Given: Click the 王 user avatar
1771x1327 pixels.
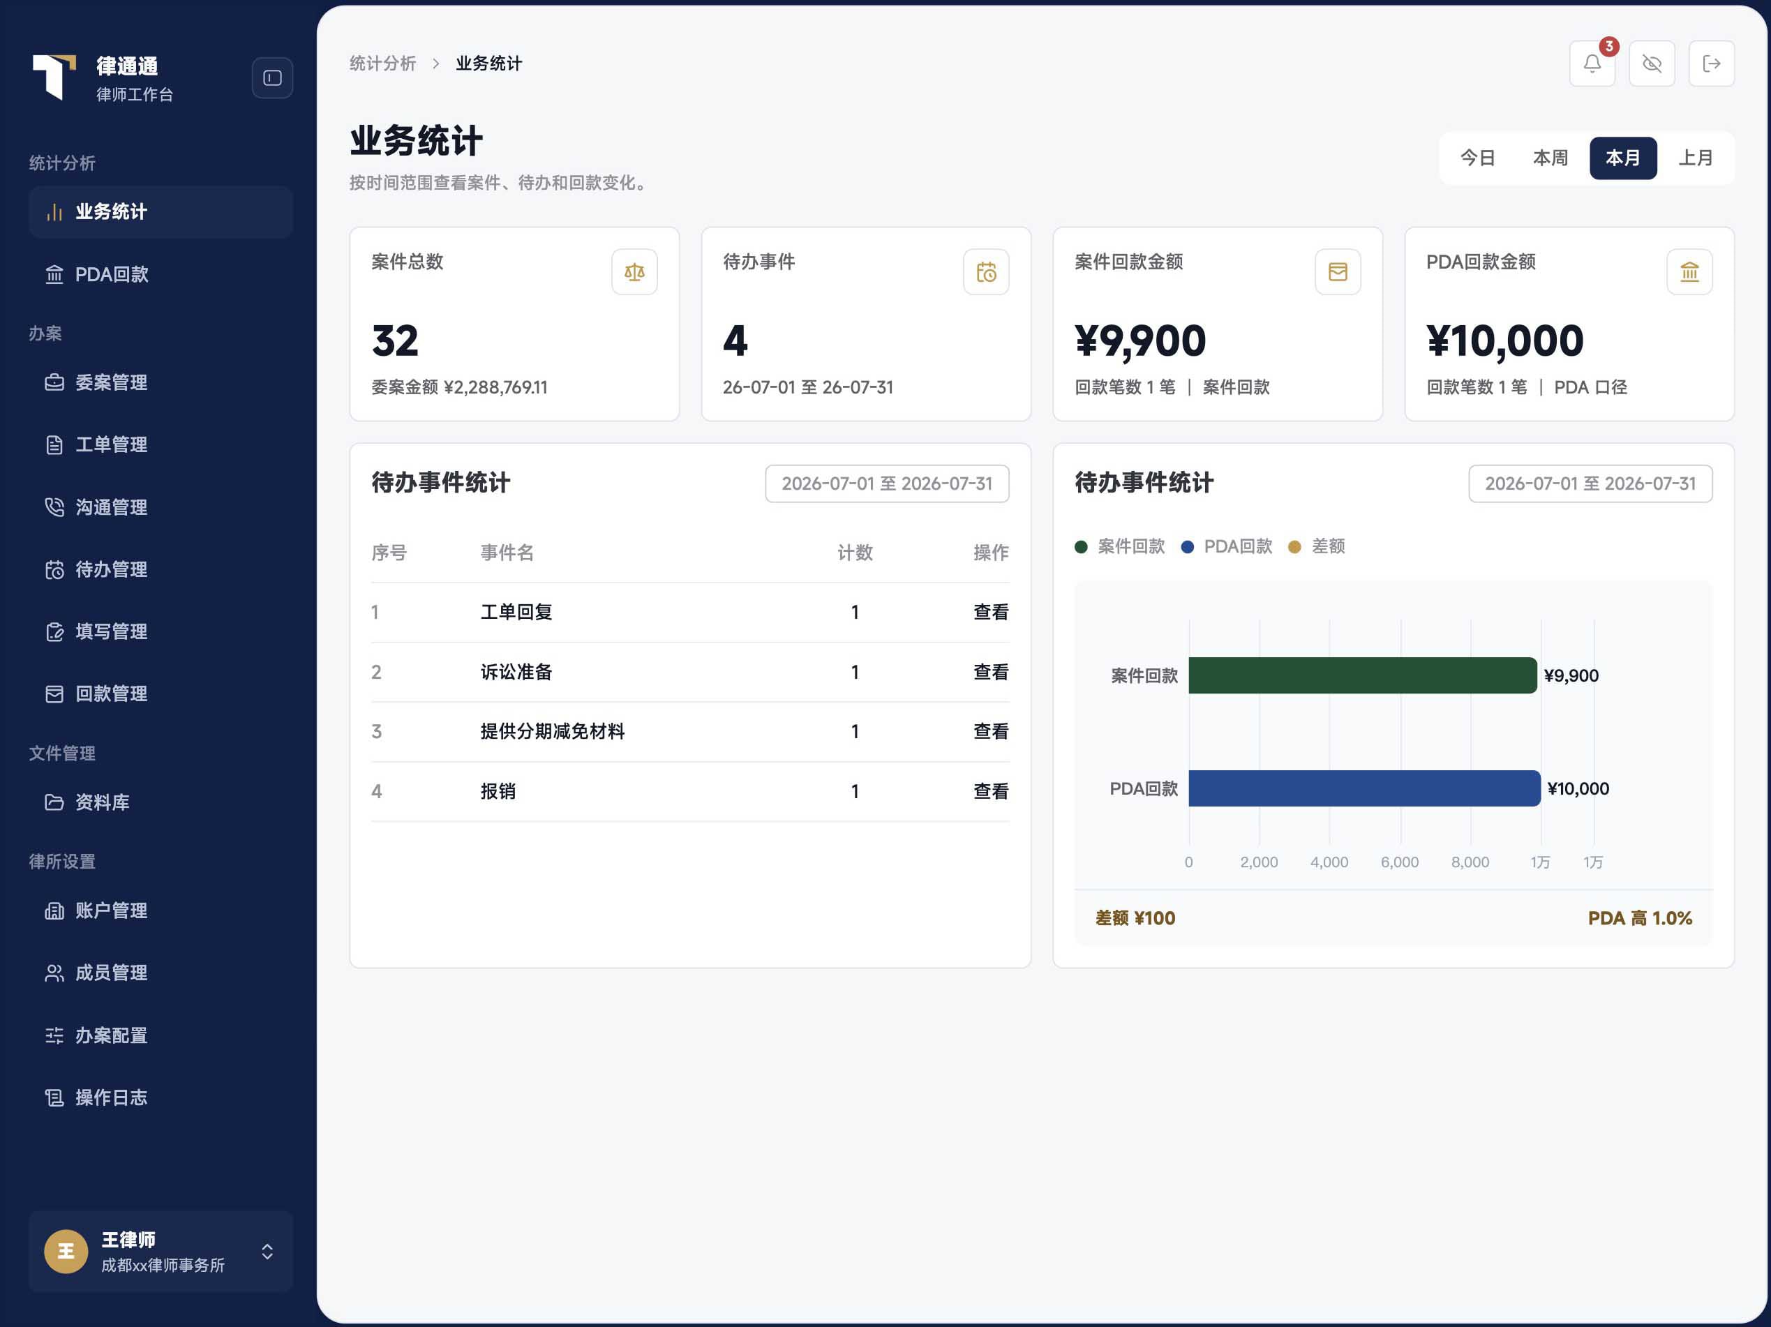Looking at the screenshot, I should click(66, 1252).
